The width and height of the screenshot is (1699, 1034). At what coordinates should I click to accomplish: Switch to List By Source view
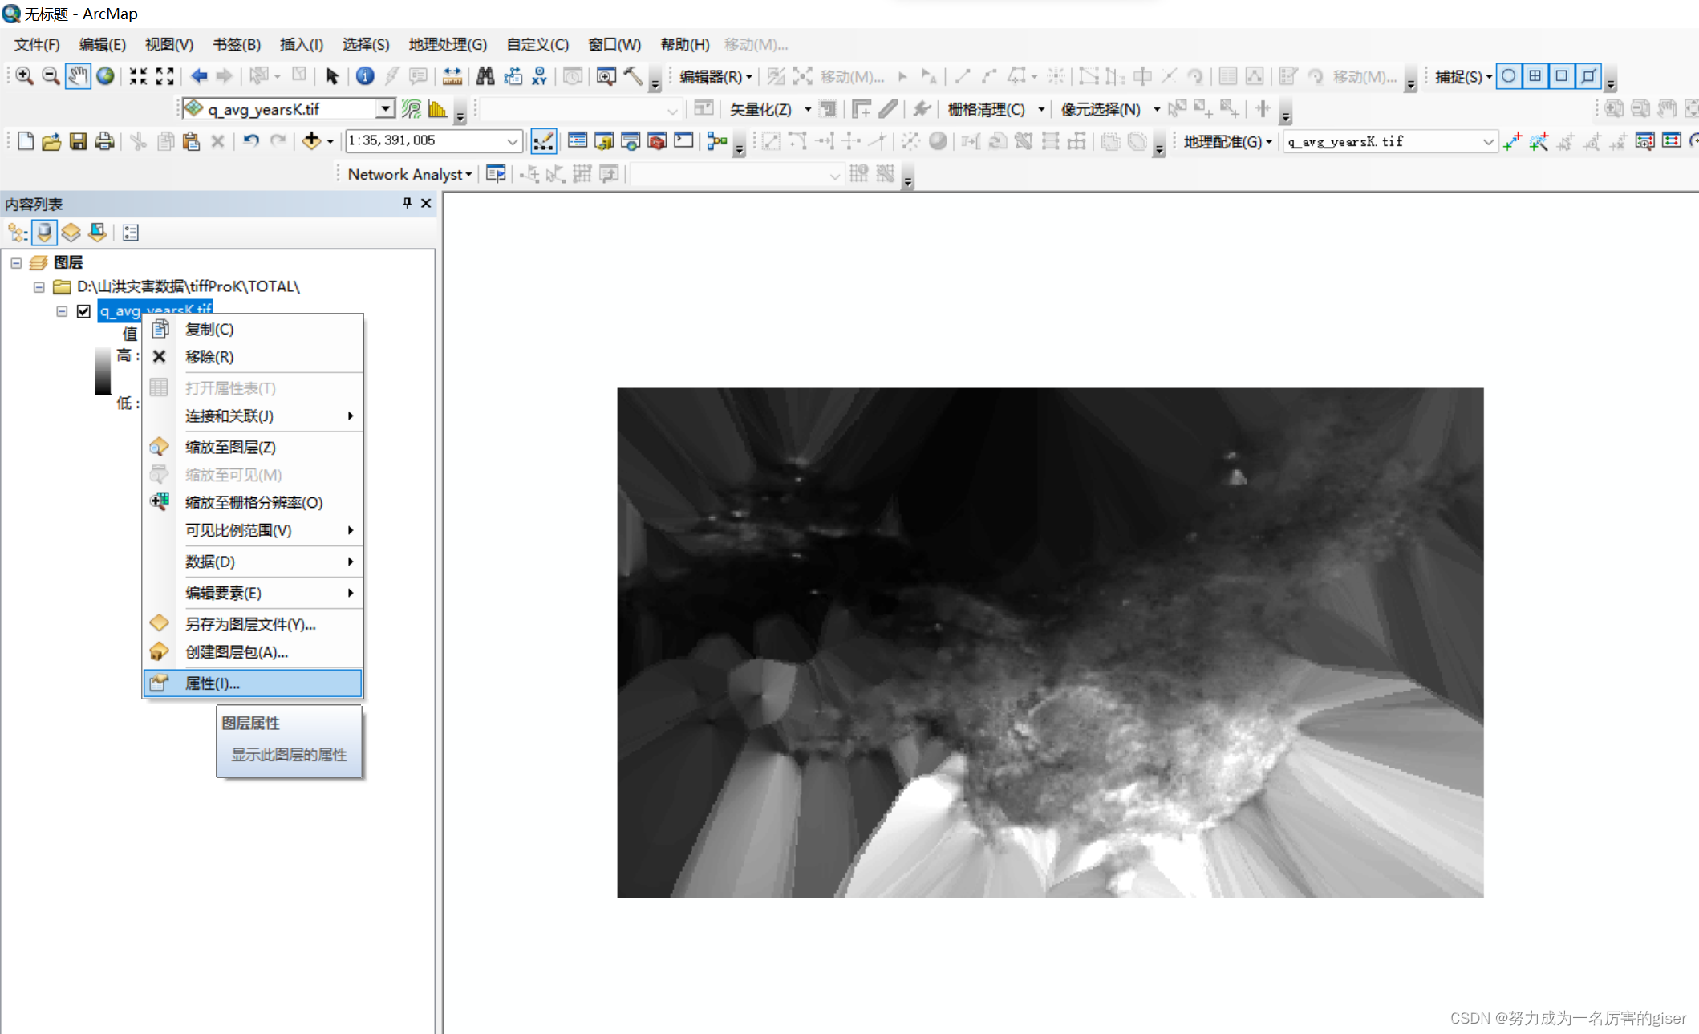[x=45, y=233]
